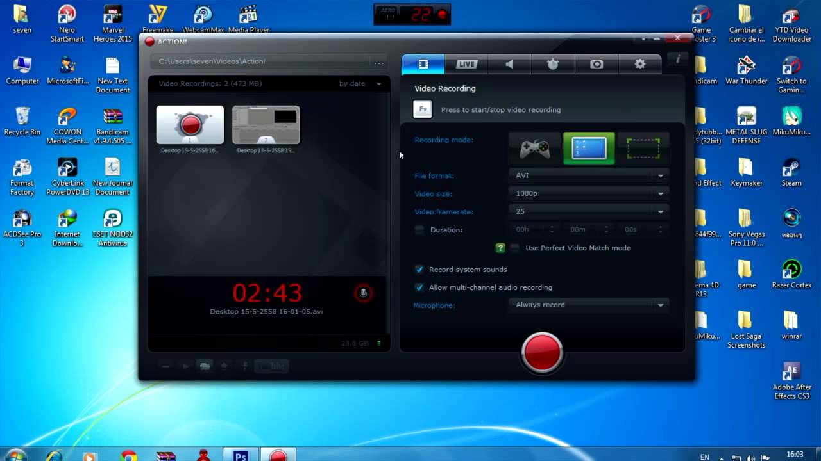
Task: Open the screenshots camera tab
Action: coord(597,64)
